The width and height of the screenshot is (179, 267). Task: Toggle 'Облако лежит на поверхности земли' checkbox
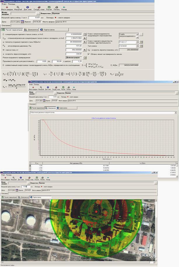click(x=89, y=54)
